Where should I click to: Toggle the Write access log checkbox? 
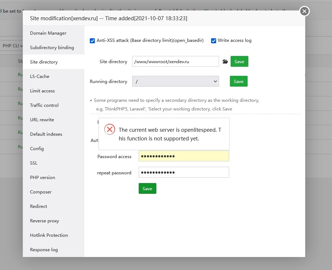coord(214,40)
